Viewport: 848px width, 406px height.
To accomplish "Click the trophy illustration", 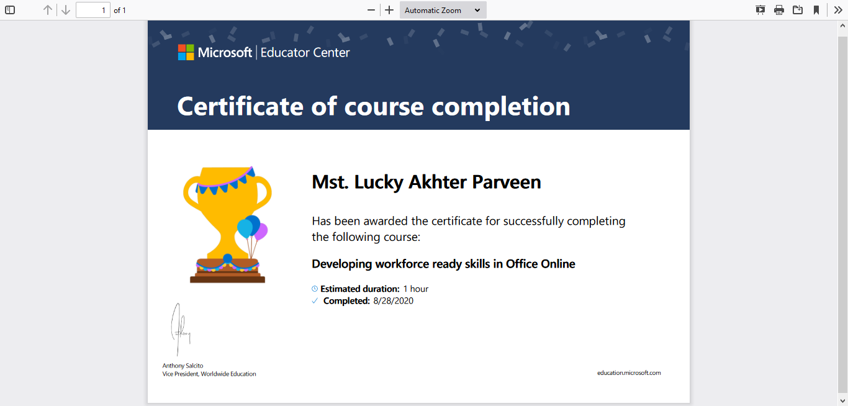I will pyautogui.click(x=227, y=224).
